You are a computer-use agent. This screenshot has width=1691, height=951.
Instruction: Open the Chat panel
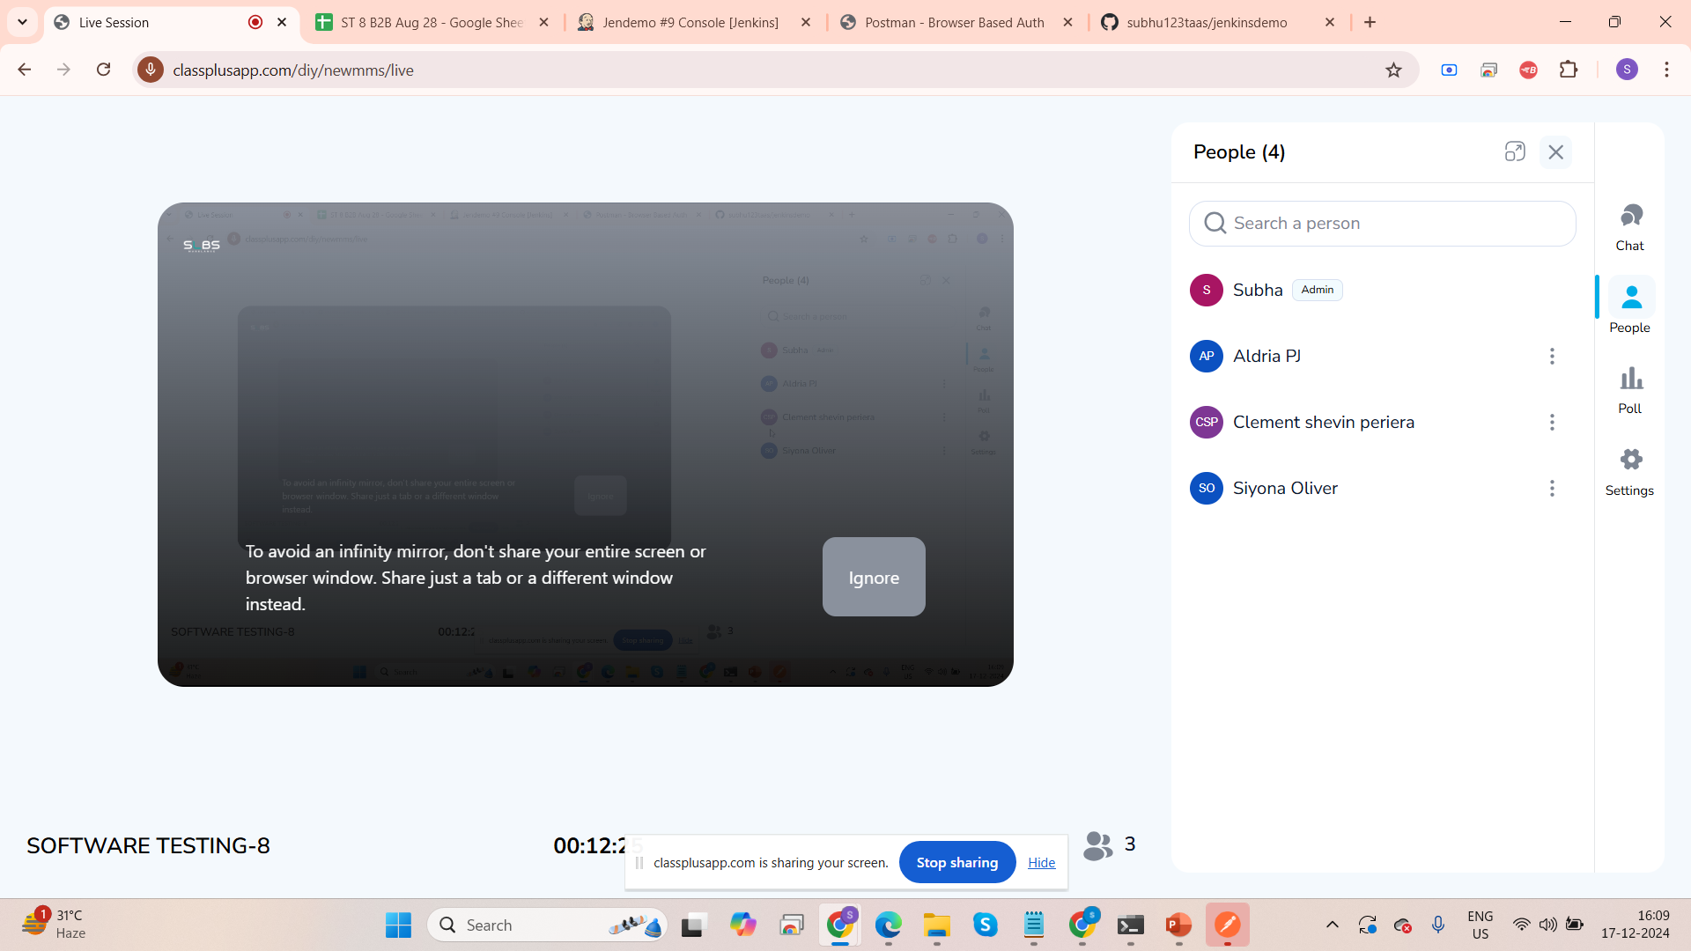(x=1630, y=227)
